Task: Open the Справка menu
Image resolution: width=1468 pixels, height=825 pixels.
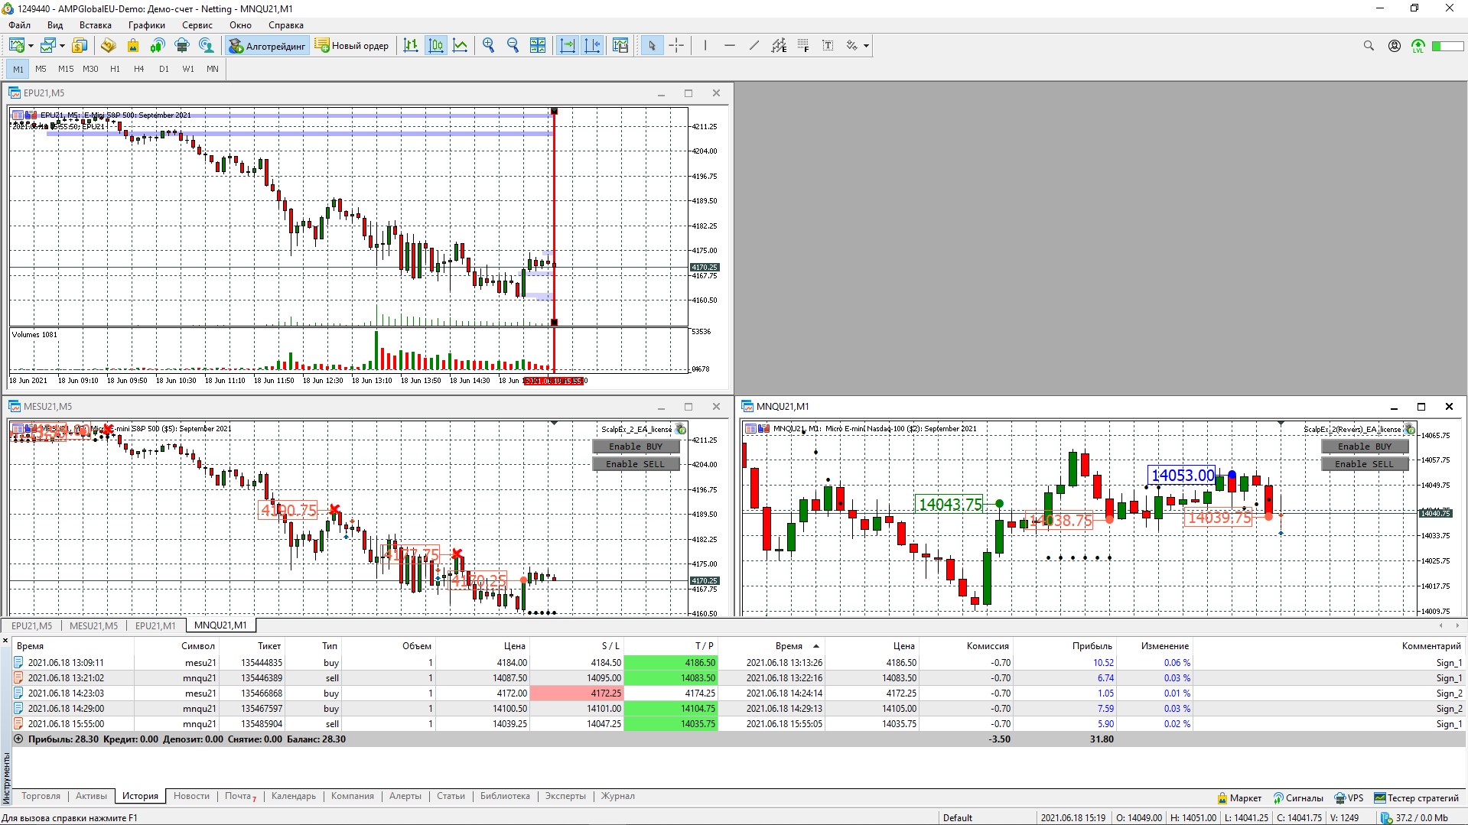Action: [286, 25]
